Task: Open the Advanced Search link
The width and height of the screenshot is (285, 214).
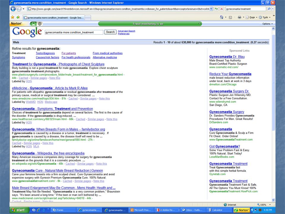Action: click(x=126, y=31)
